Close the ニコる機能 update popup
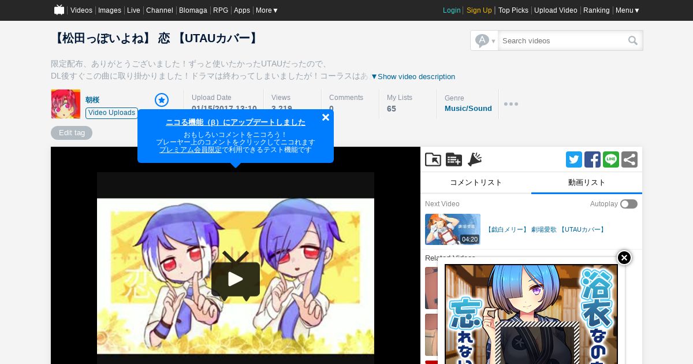 tap(326, 117)
